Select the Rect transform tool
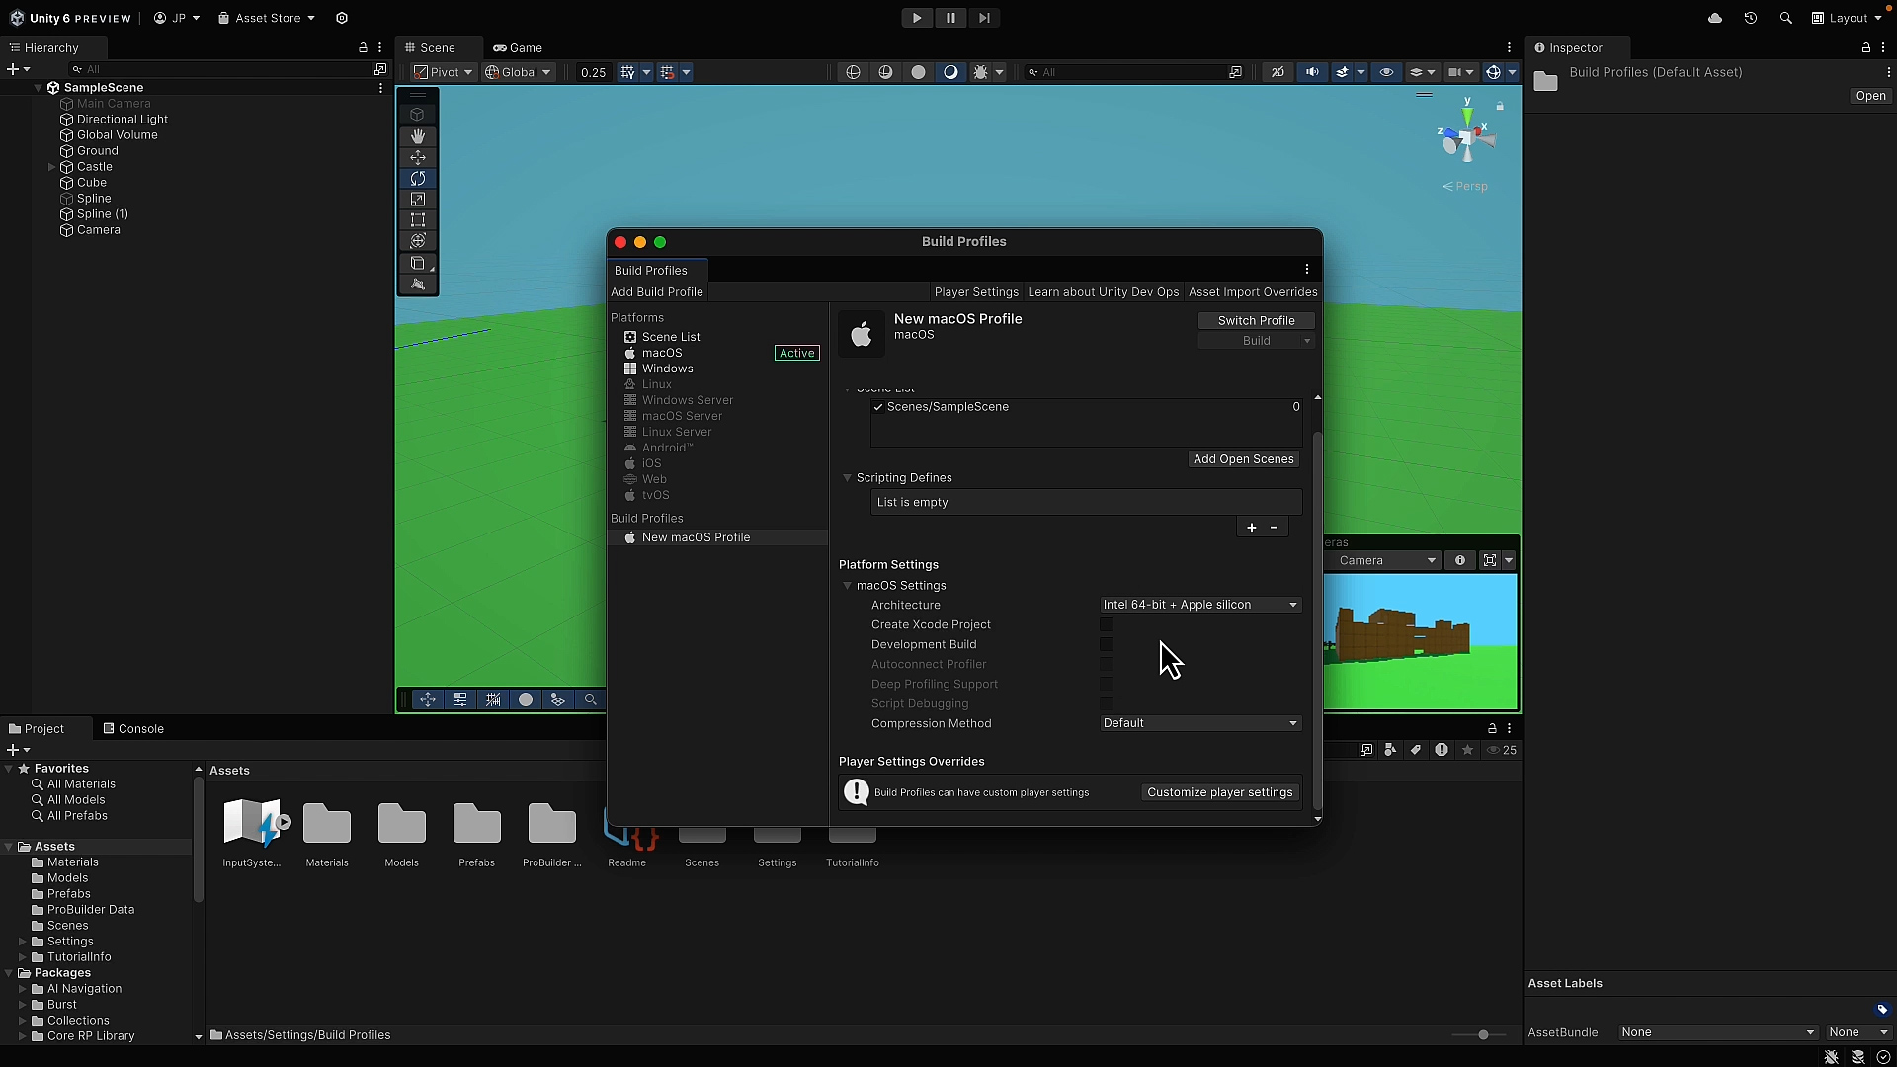This screenshot has height=1067, width=1897. (418, 219)
